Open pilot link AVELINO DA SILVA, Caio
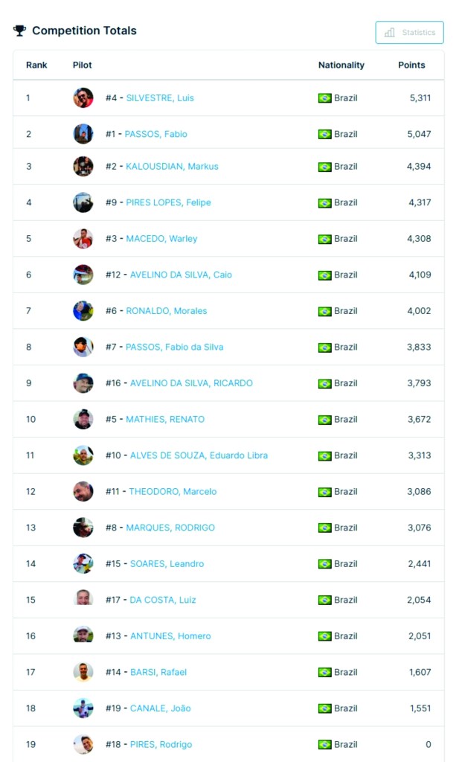Image resolution: width=459 pixels, height=762 pixels. tap(181, 275)
